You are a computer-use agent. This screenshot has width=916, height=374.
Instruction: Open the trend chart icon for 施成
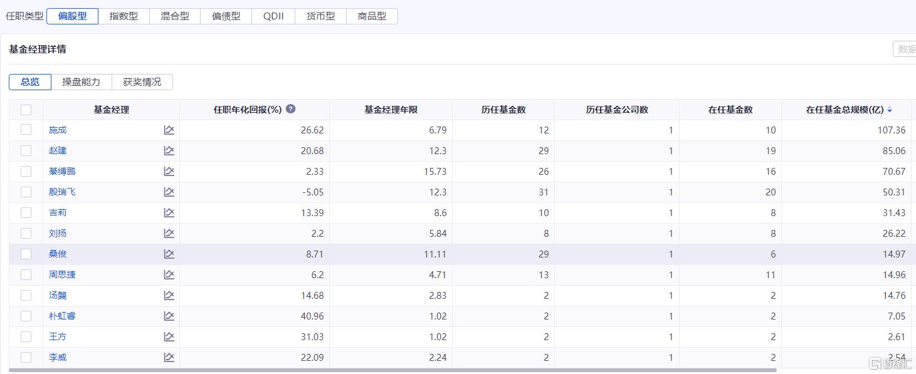169,130
